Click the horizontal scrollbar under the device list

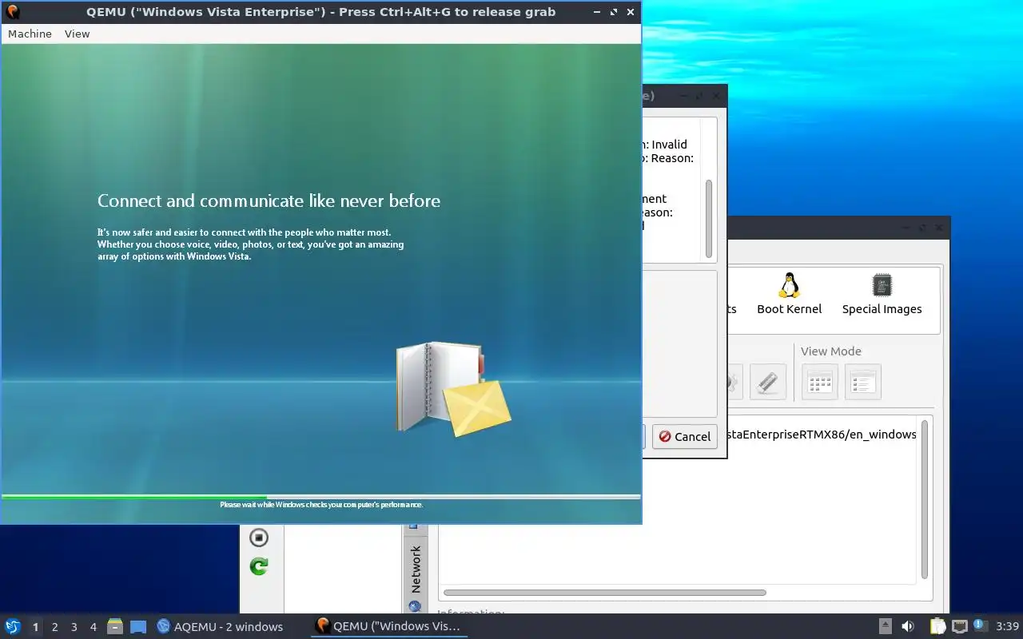604,593
